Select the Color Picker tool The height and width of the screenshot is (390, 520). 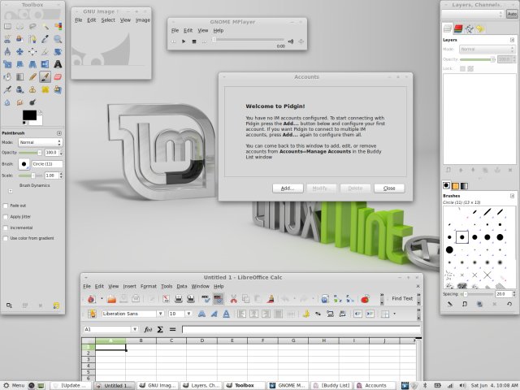click(x=45, y=39)
